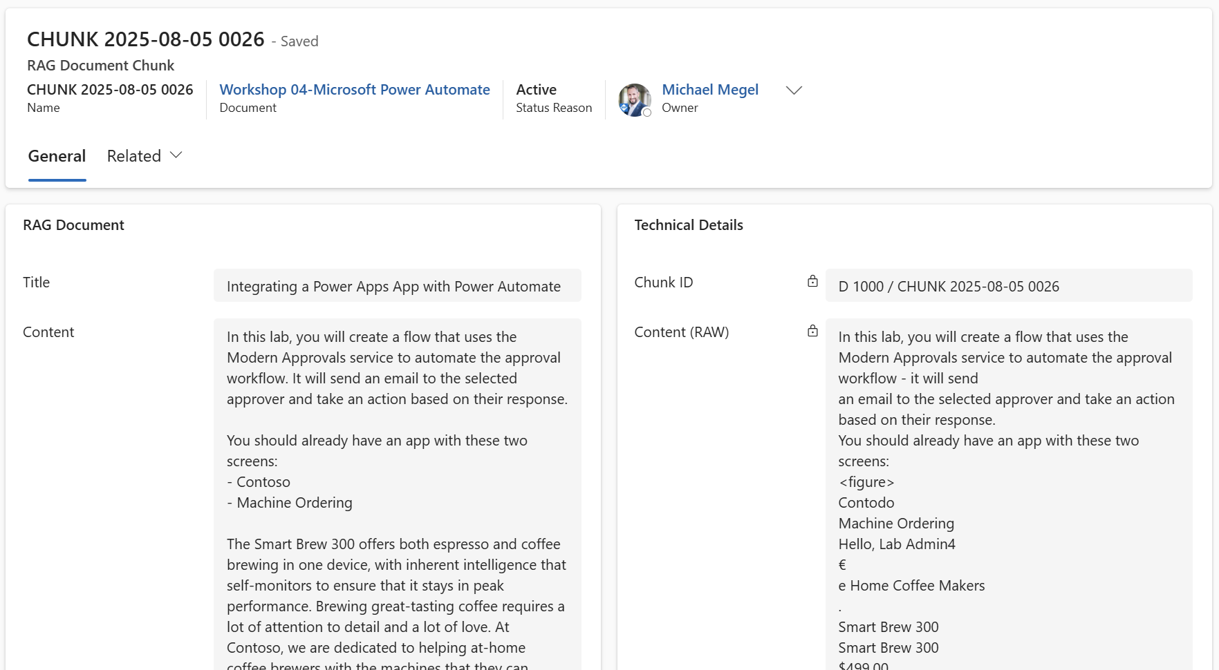This screenshot has height=670, width=1219.
Task: Click the Title input field
Action: (x=397, y=286)
